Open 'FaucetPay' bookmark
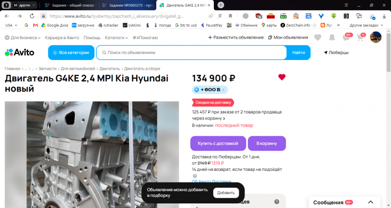The image size is (391, 208). point(212,25)
